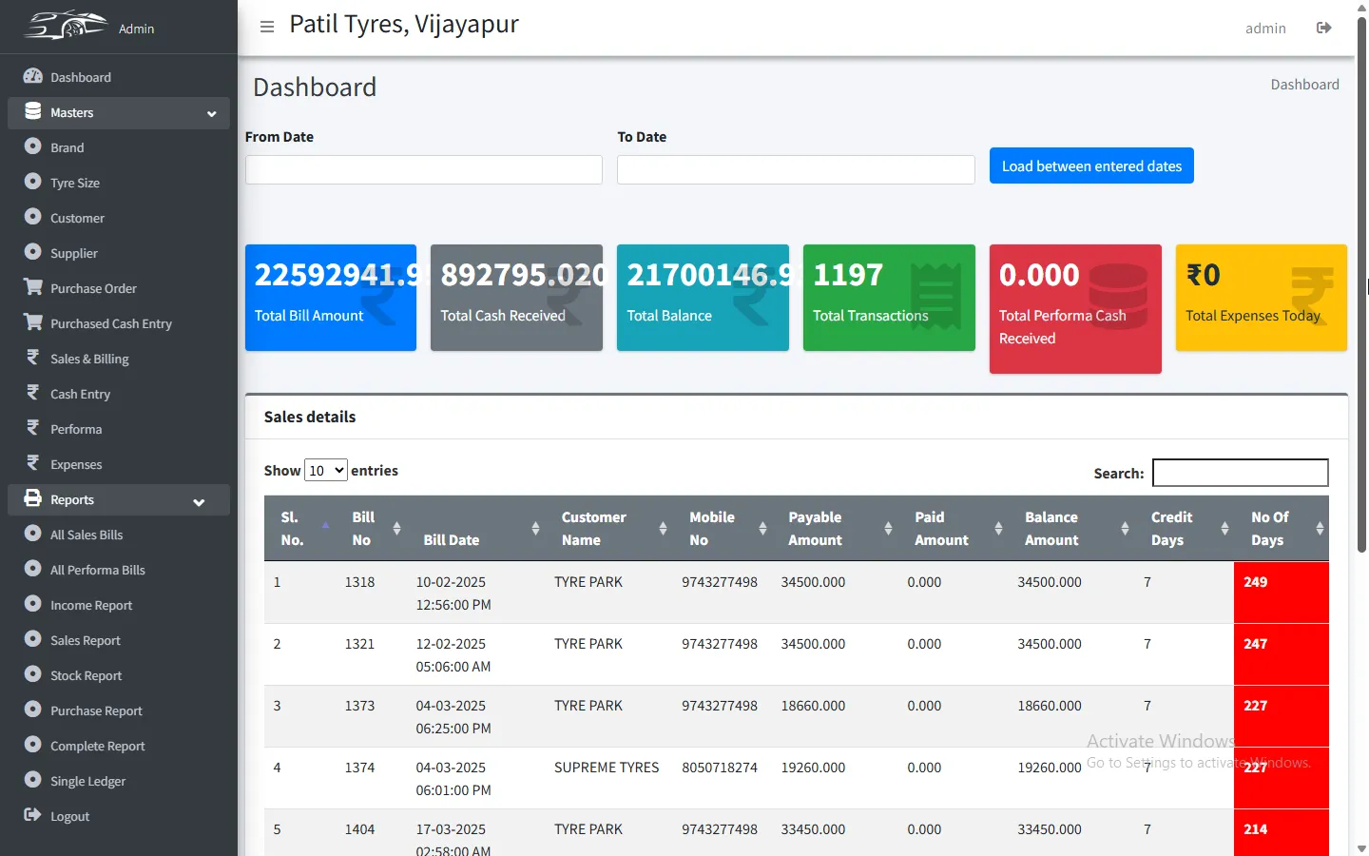Click the hamburger menu icon
This screenshot has height=856, width=1369.
(x=267, y=27)
